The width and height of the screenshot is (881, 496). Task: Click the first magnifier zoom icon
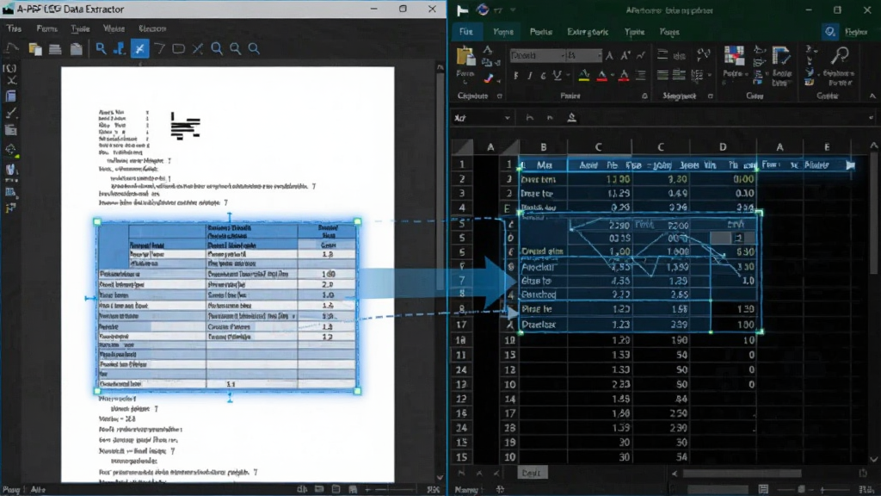click(216, 49)
